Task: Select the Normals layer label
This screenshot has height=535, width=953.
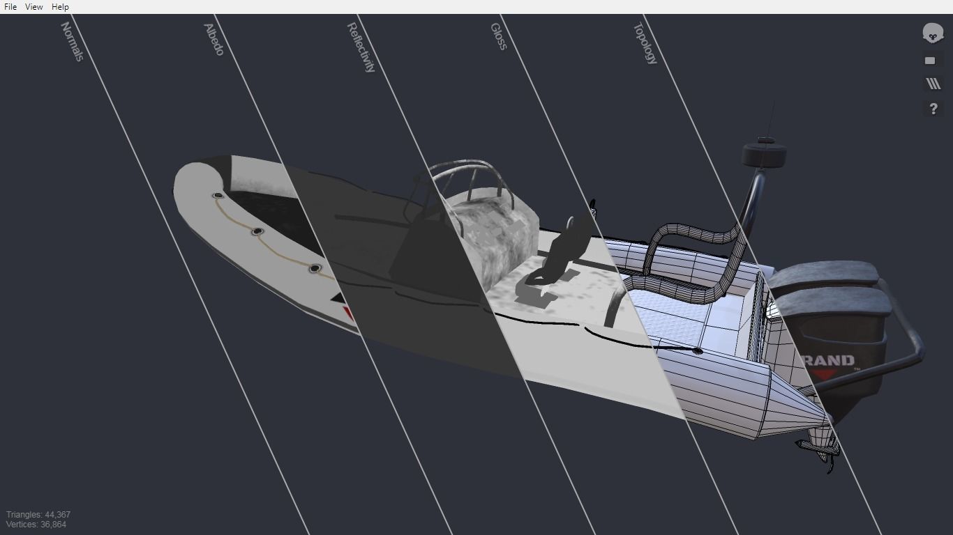Action: click(x=73, y=42)
